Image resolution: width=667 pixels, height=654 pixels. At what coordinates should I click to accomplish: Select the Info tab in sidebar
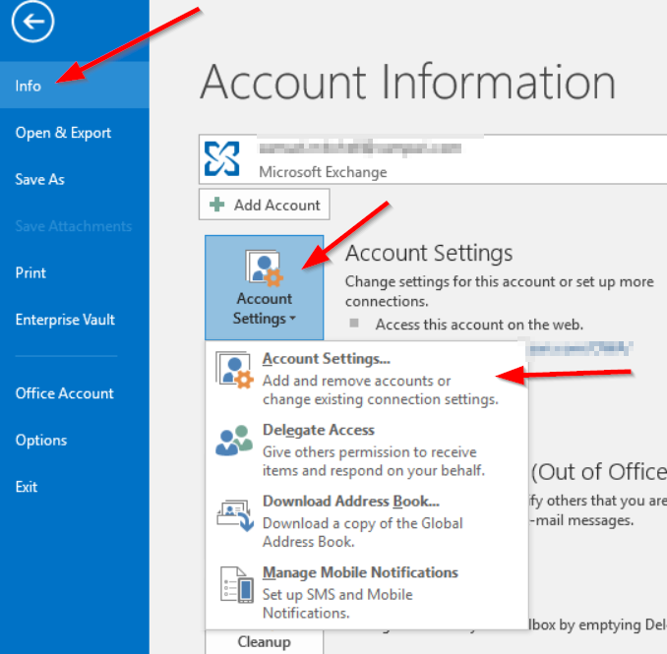coord(75,85)
